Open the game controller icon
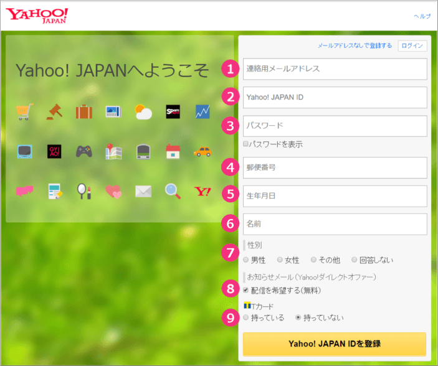 click(84, 152)
